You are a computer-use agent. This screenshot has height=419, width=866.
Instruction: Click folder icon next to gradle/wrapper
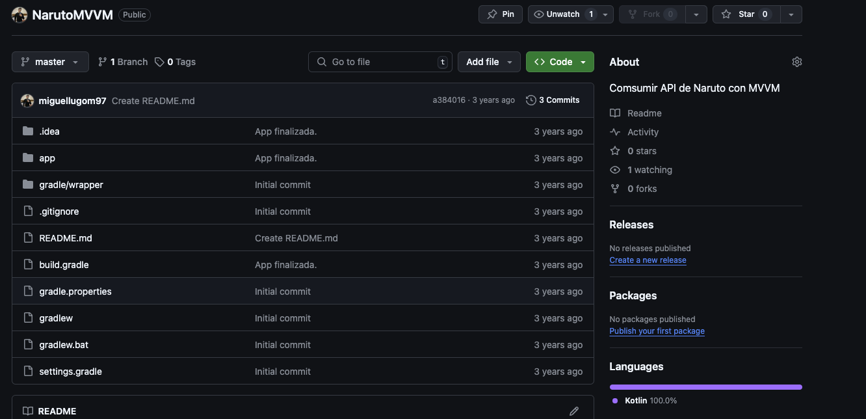coord(28,185)
